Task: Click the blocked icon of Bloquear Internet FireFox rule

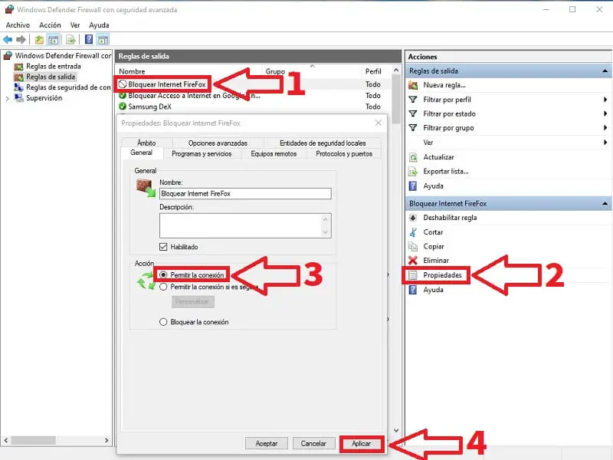Action: (123, 84)
